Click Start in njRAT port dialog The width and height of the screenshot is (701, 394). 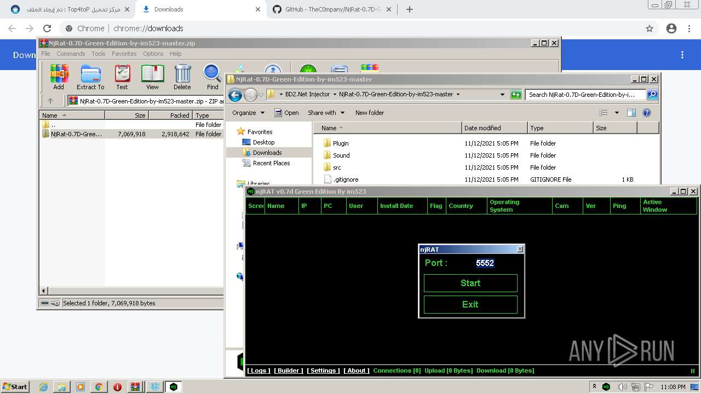point(470,283)
